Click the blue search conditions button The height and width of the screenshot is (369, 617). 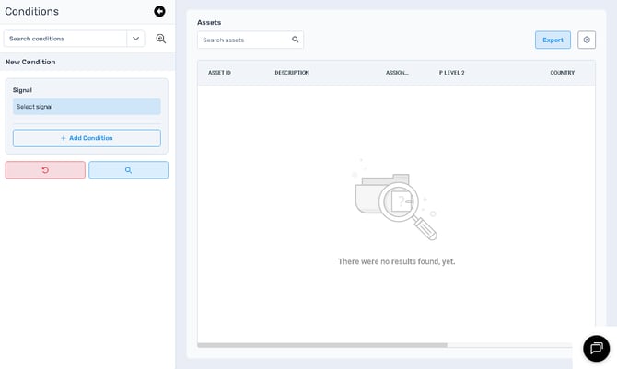[x=128, y=170]
